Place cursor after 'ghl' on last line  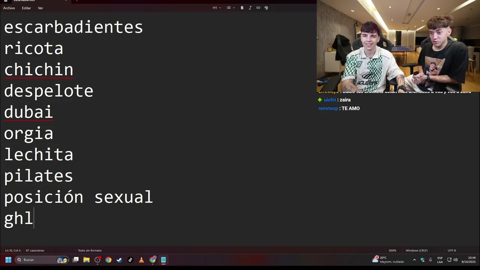33,219
